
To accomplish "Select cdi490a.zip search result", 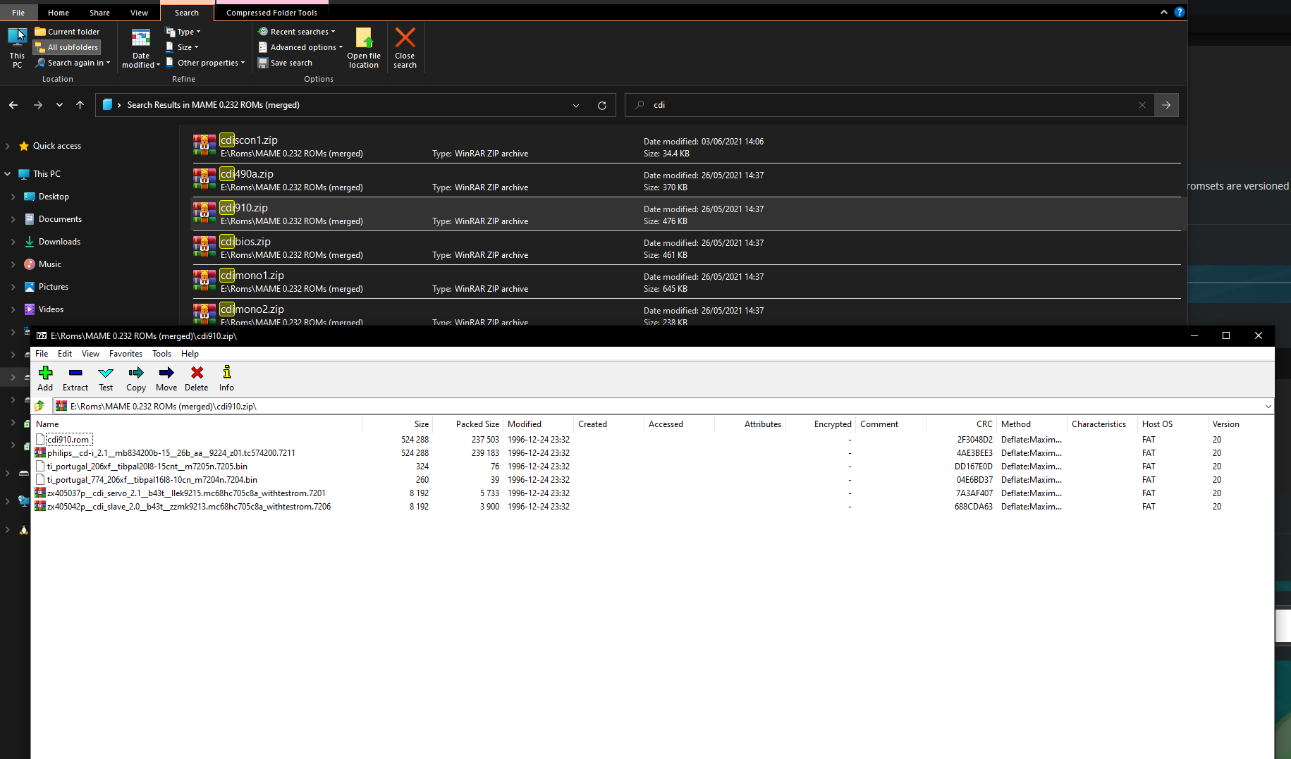I will 687,180.
